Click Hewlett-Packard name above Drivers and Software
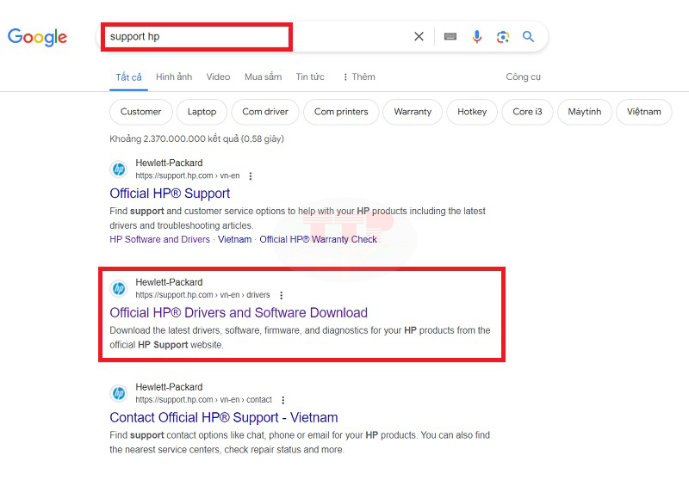Viewport: 689px width, 480px height. pos(169,282)
